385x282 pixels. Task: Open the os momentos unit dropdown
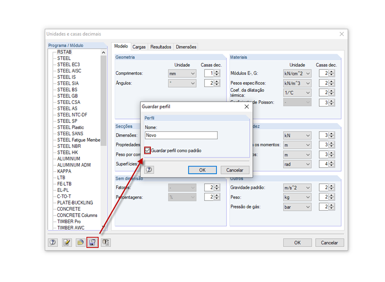[x=297, y=145]
